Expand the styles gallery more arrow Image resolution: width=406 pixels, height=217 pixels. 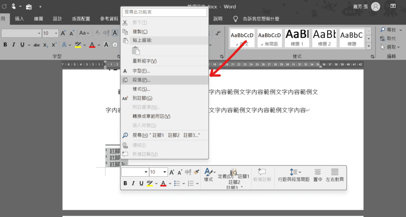coord(368,46)
